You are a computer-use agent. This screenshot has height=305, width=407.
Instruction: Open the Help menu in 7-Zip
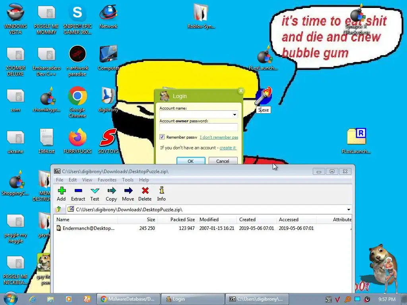[144, 180]
